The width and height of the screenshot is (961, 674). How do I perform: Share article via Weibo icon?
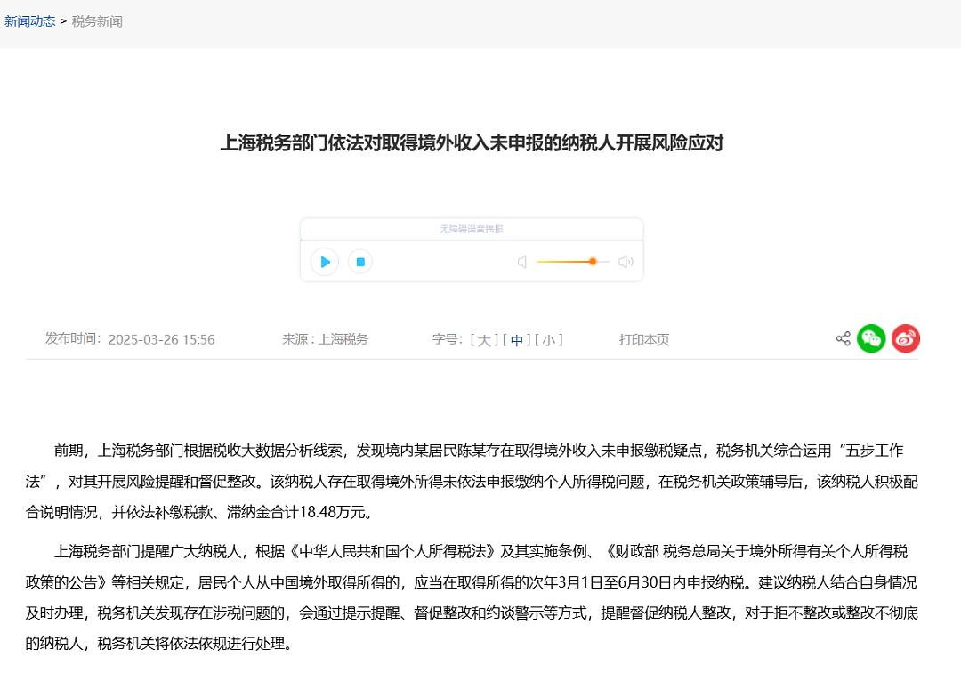pyautogui.click(x=905, y=338)
